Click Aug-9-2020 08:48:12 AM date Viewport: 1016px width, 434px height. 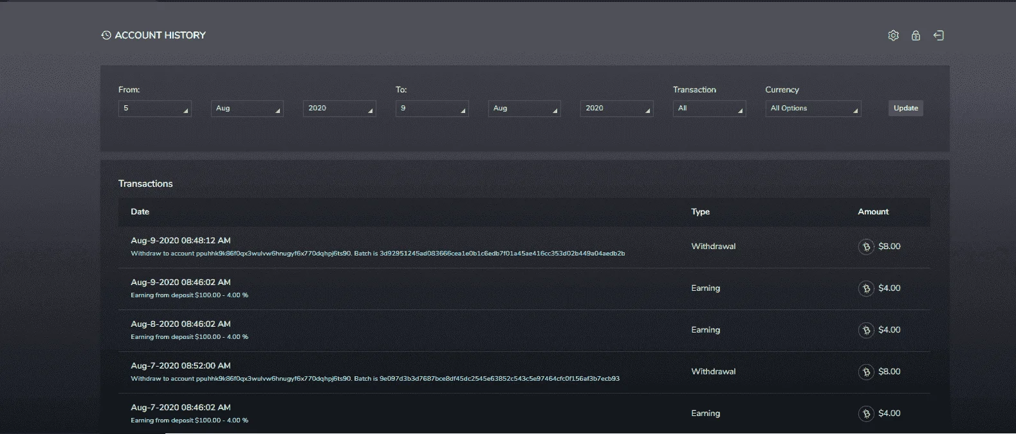tap(181, 241)
